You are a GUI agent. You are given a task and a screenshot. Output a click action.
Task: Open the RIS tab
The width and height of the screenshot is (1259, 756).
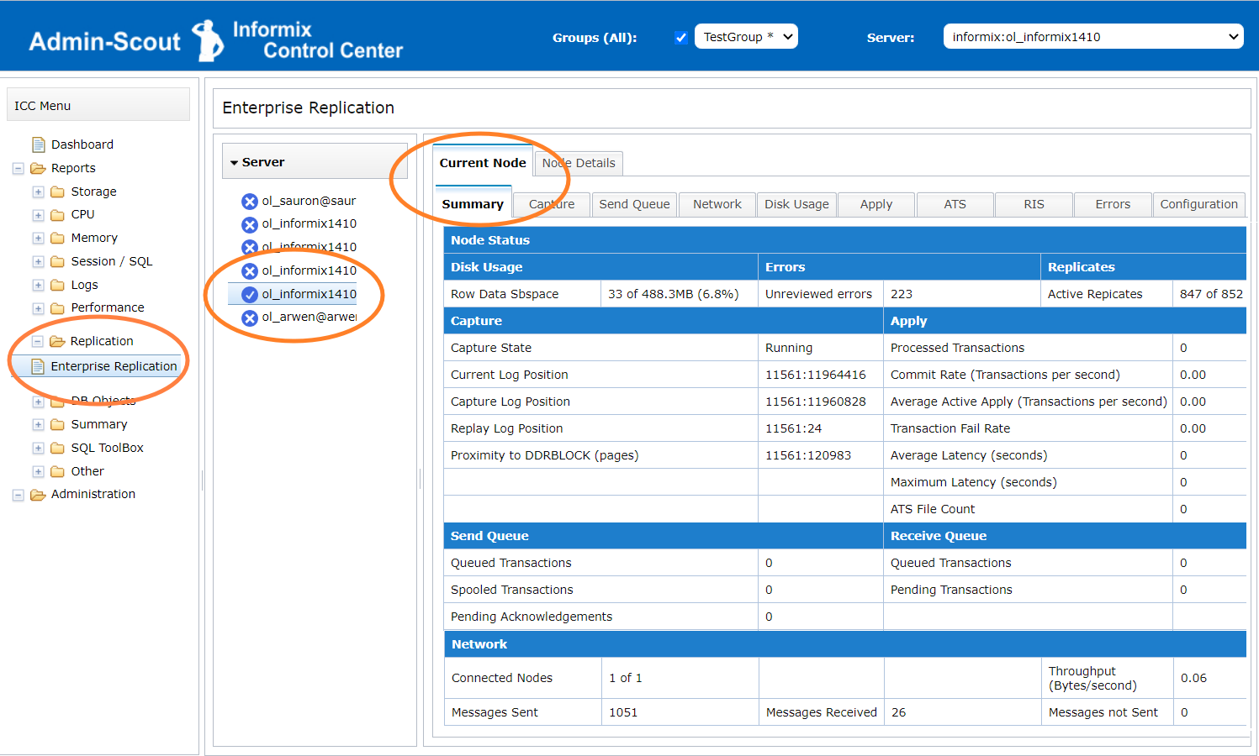1034,204
